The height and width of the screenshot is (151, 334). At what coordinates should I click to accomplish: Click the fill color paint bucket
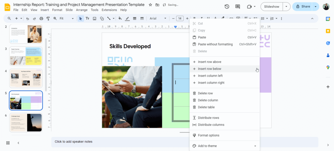point(120,19)
